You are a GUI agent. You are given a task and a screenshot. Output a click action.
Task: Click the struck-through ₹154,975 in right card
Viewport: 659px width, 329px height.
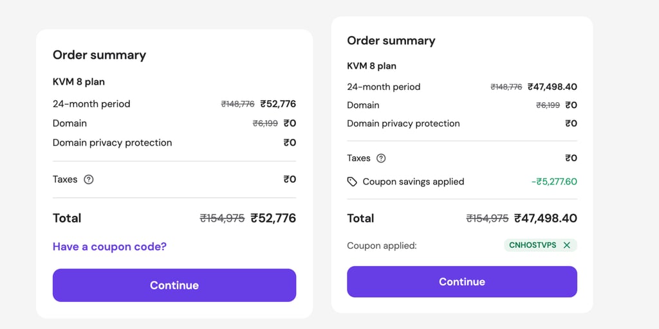tap(488, 218)
